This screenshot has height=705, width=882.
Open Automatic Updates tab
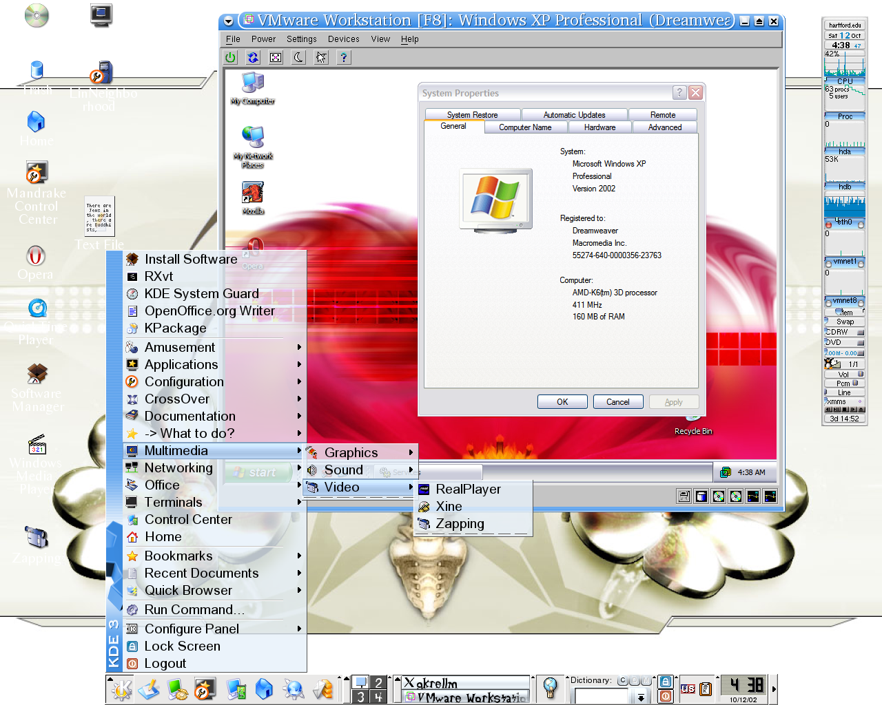574,115
